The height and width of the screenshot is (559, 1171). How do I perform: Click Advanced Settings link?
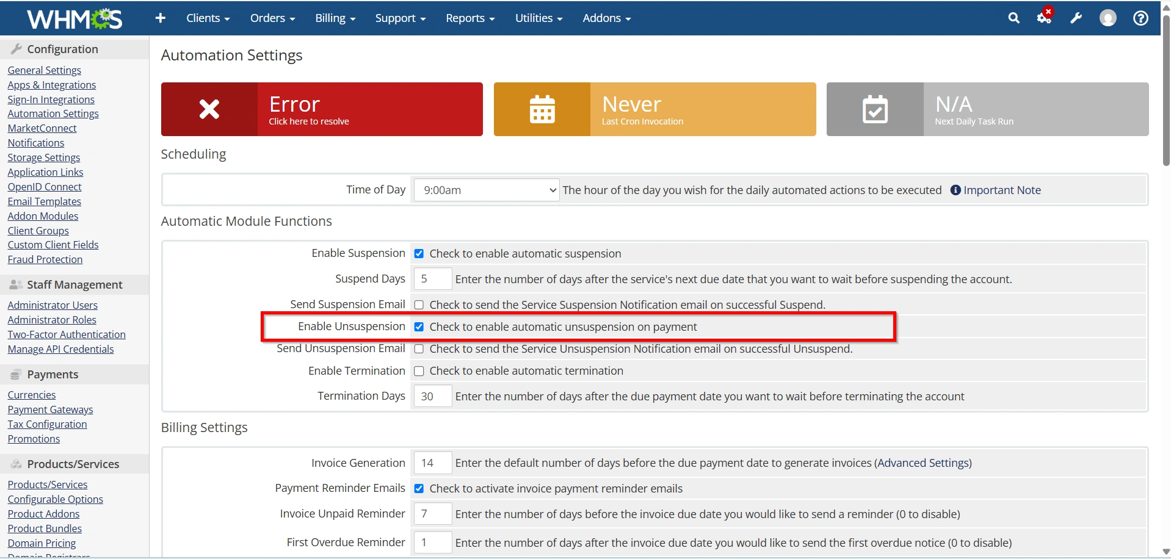(x=923, y=463)
